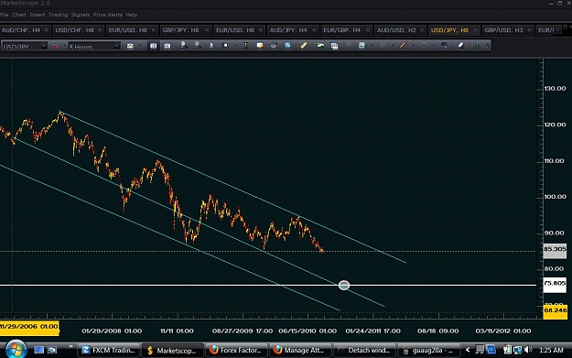Screen dimensions: 572x358
Task: Expand the chart type dropdown arrow
Action: point(140,46)
